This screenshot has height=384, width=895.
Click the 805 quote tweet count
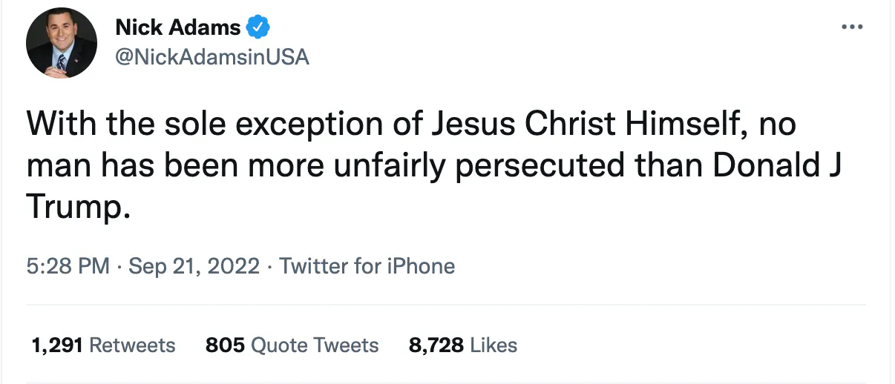click(x=225, y=345)
